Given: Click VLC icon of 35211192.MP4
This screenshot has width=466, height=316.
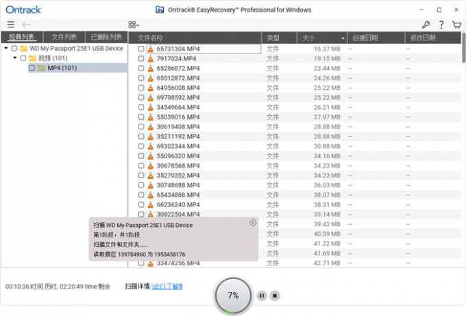Looking at the screenshot, I should coord(151,136).
